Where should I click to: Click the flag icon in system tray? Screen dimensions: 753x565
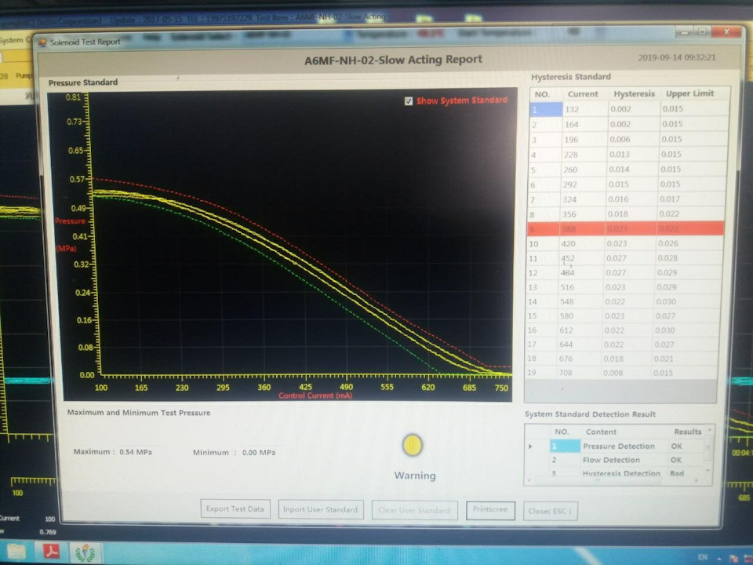(733, 558)
